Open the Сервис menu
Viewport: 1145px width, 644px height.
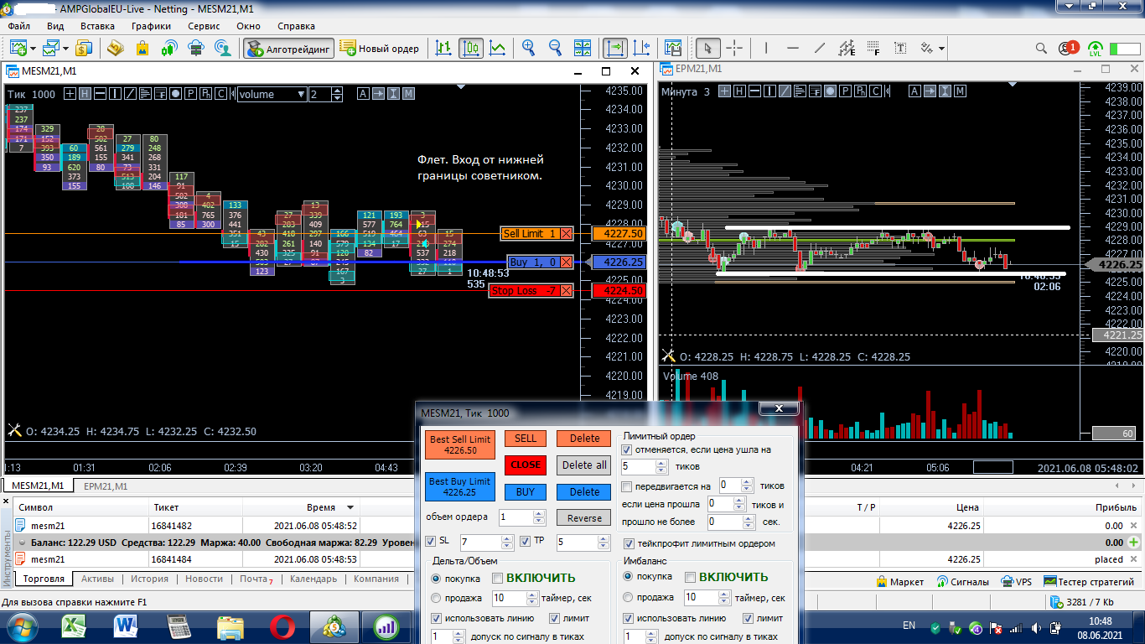point(204,26)
